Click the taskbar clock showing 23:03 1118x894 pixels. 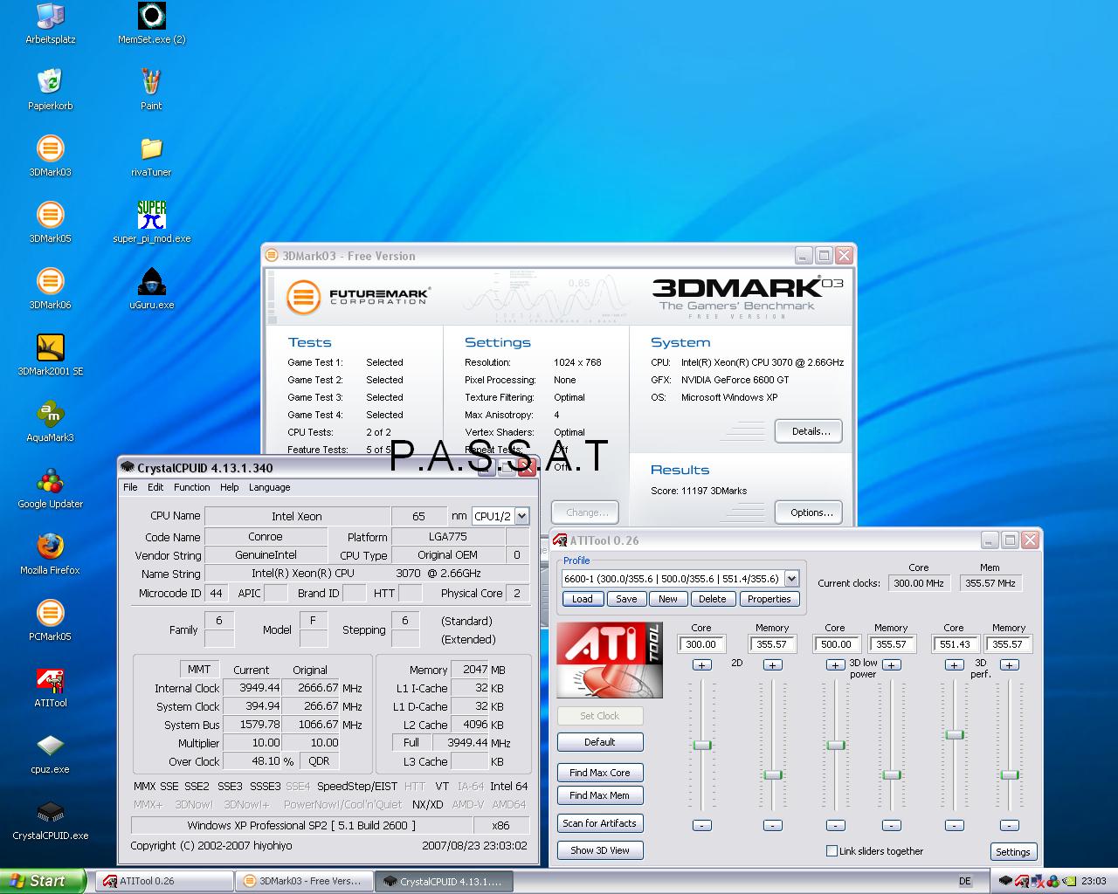click(x=1094, y=882)
